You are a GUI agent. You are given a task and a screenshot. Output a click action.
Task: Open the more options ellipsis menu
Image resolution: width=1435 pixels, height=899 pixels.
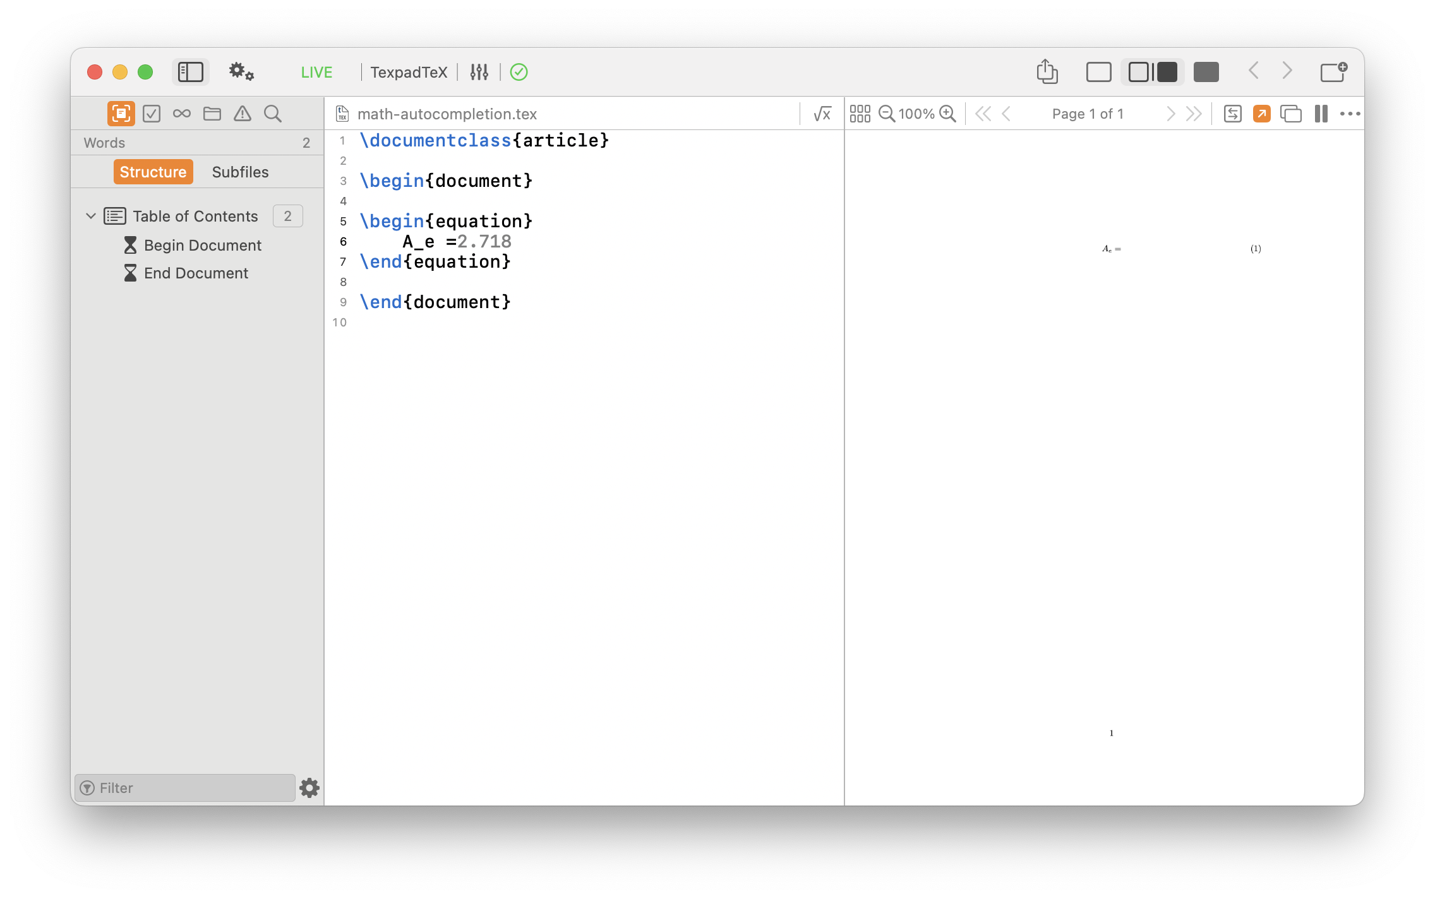[1350, 114]
